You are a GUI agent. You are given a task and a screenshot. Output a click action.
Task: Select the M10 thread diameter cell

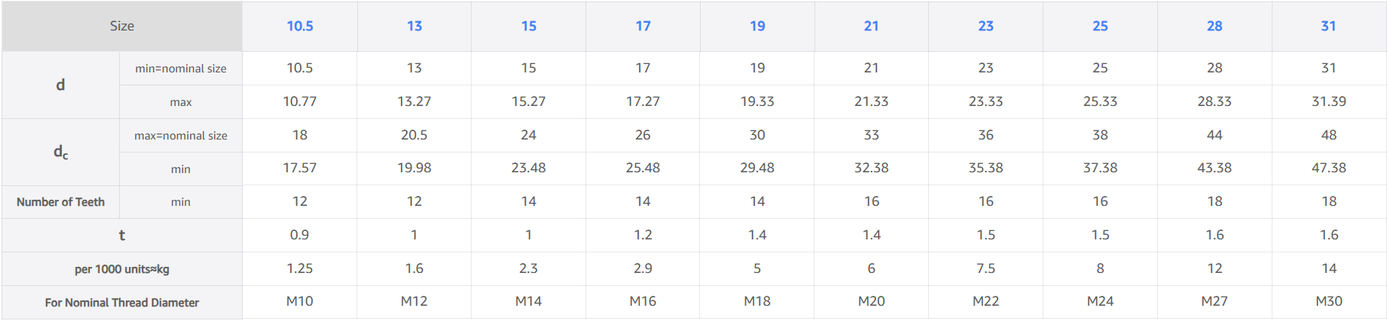(x=300, y=301)
